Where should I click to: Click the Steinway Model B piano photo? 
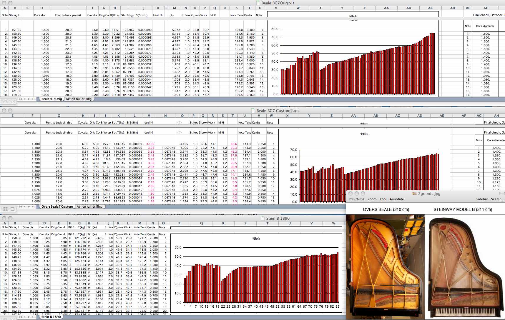point(465,267)
